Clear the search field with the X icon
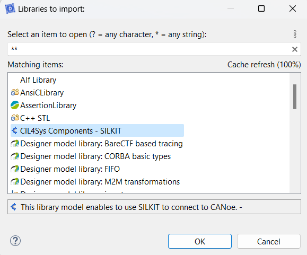307x255 pixels. coord(295,49)
